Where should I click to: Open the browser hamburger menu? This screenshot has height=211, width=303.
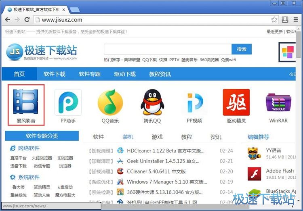point(296,19)
